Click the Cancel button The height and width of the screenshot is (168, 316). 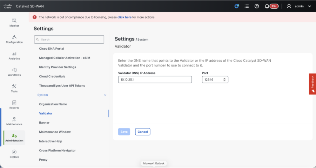point(143,132)
